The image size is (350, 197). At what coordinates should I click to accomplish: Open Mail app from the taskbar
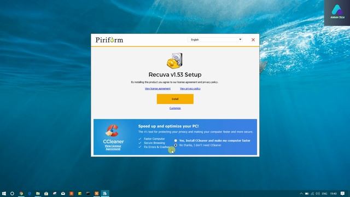coord(63,193)
